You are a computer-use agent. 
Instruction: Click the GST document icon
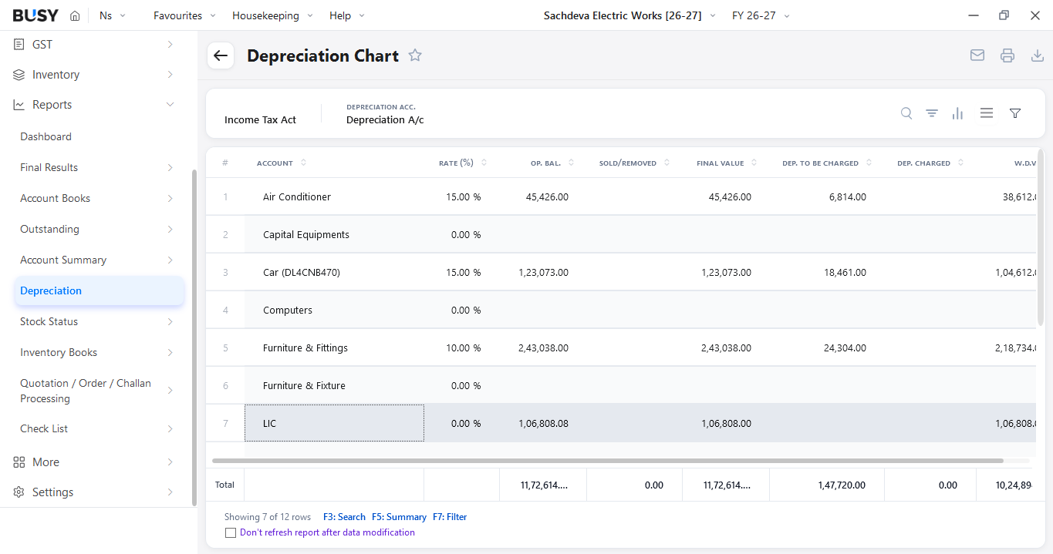pos(19,45)
